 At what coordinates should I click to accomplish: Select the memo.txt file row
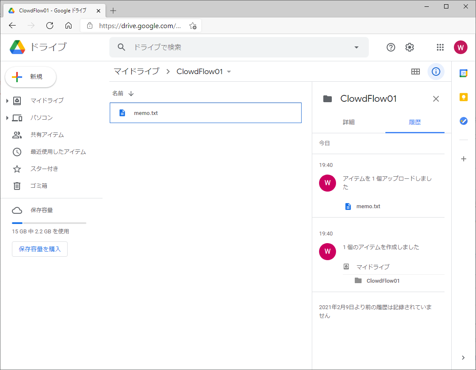click(x=205, y=113)
